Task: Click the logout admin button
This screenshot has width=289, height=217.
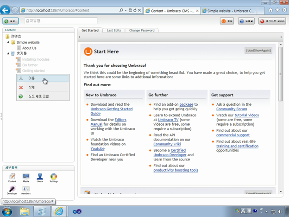Action: coord(272,21)
